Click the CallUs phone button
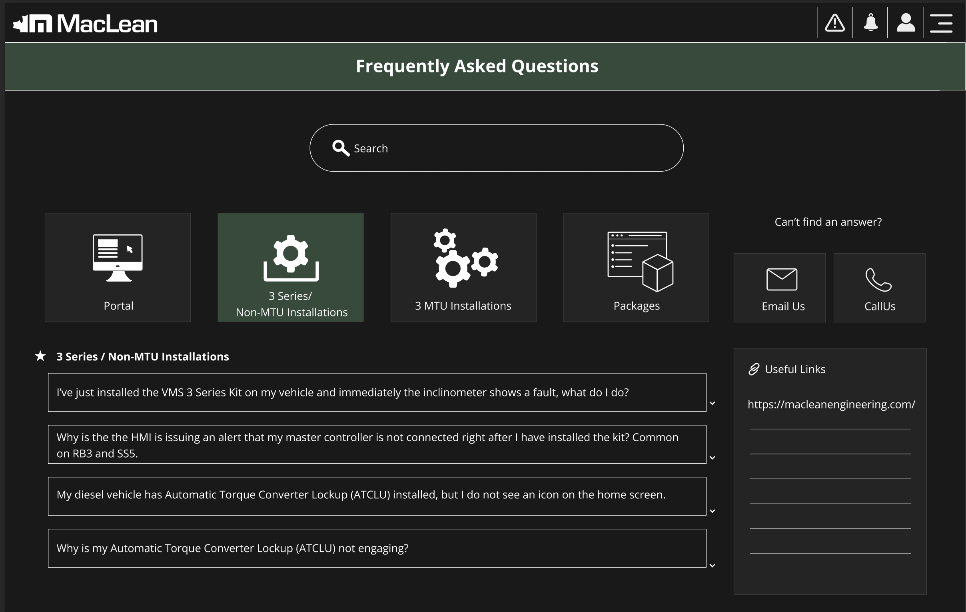The height and width of the screenshot is (612, 966). [879, 288]
